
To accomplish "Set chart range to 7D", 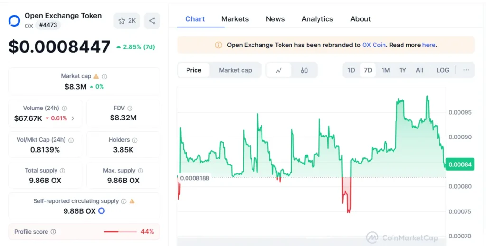I will point(368,70).
